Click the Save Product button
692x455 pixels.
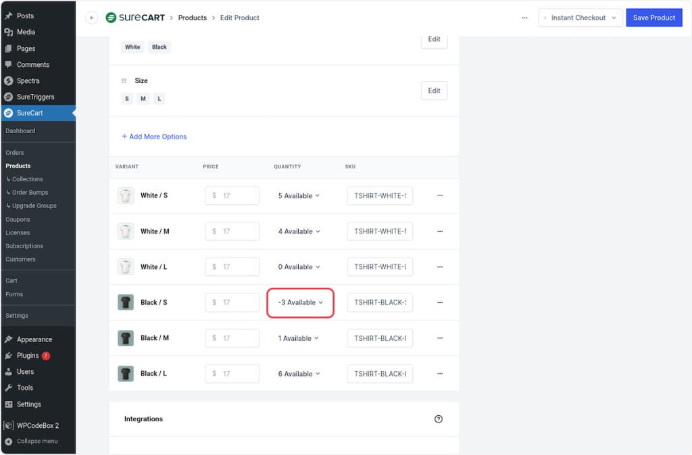pos(653,18)
